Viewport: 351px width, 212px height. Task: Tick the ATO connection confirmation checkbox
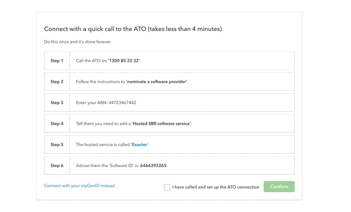click(x=167, y=187)
